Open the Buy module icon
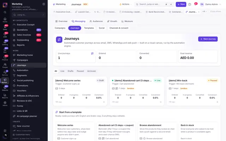This screenshot has height=141, width=226. pyautogui.click(x=5, y=50)
